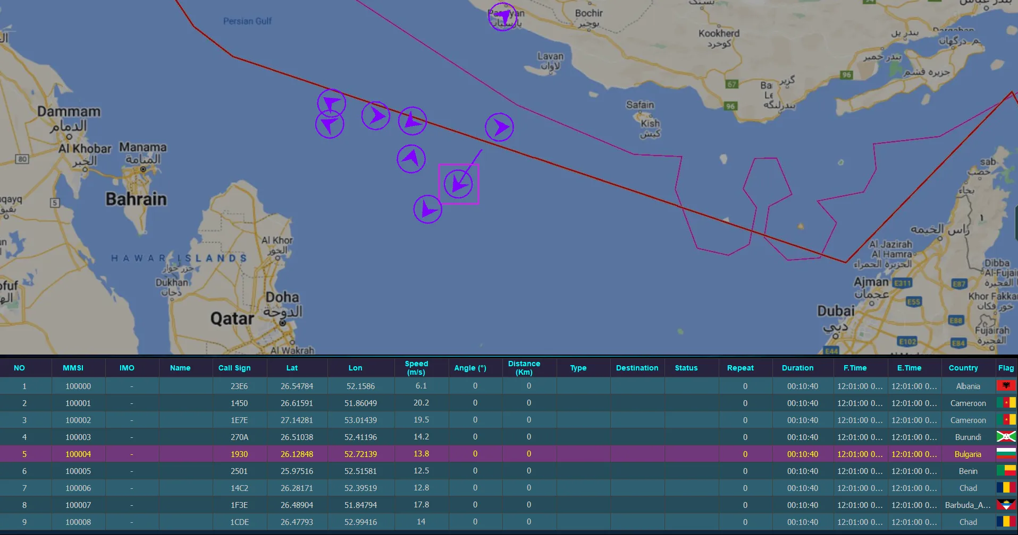The image size is (1018, 535).
Task: Click the southernmost vessel marker on the map
Action: [427, 210]
